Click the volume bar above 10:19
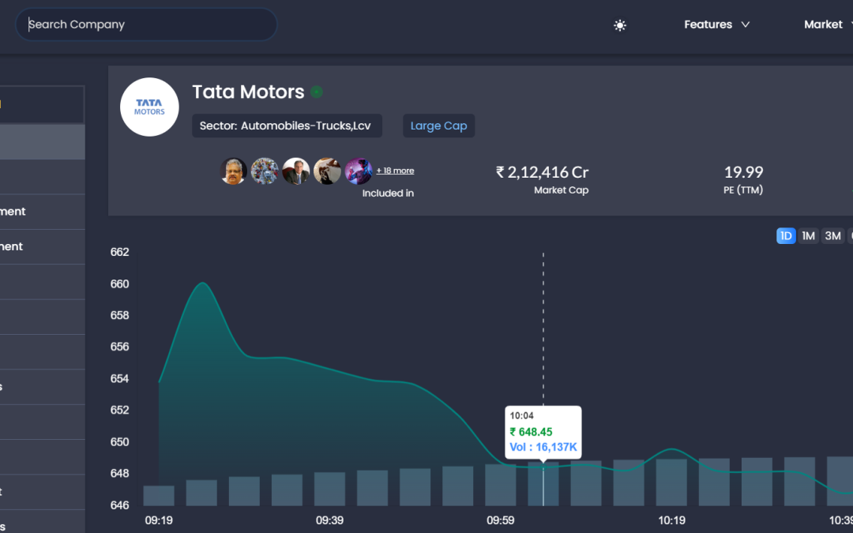This screenshot has height=533, width=853. click(672, 482)
